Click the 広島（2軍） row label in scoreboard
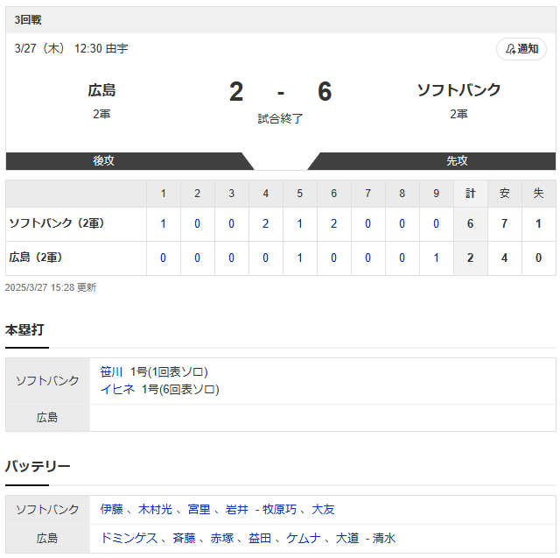Viewport: 560px width, 558px height. (x=36, y=258)
